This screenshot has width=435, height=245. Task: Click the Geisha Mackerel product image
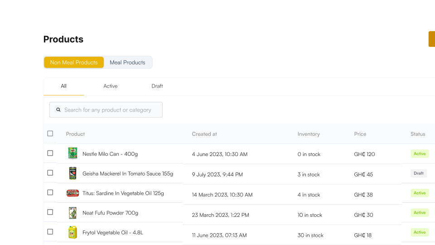pos(72,173)
